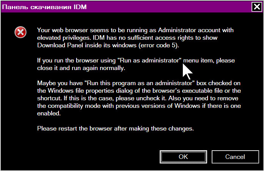Click the Cancel button
The width and height of the screenshot is (264, 171).
click(x=235, y=157)
